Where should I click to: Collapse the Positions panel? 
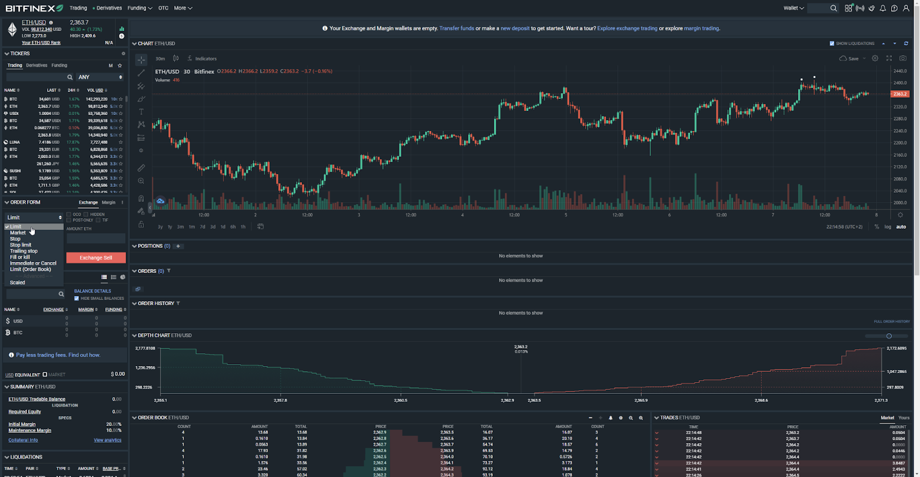pos(135,246)
